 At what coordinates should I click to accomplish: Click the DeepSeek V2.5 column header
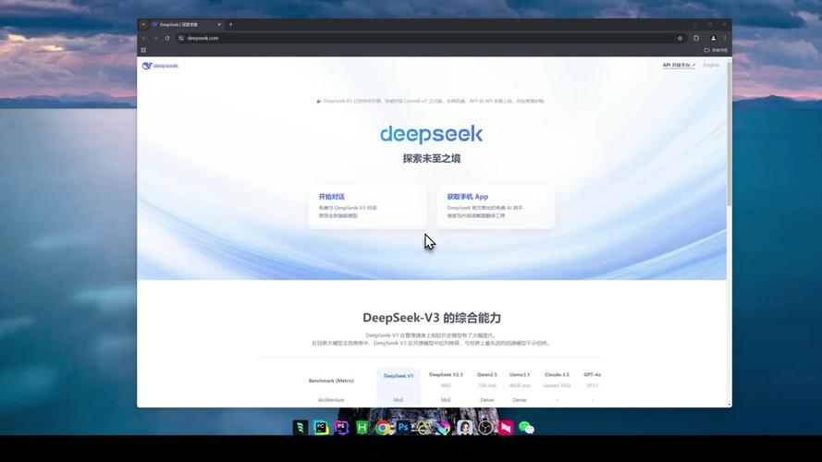pos(446,375)
